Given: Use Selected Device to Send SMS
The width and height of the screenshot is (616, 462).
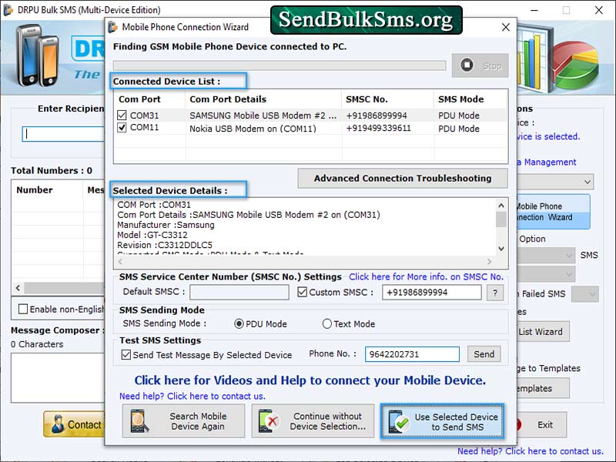Looking at the screenshot, I should click(442, 421).
